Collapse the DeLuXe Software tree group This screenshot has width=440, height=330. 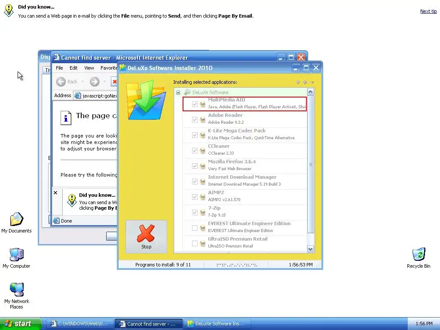(x=178, y=92)
